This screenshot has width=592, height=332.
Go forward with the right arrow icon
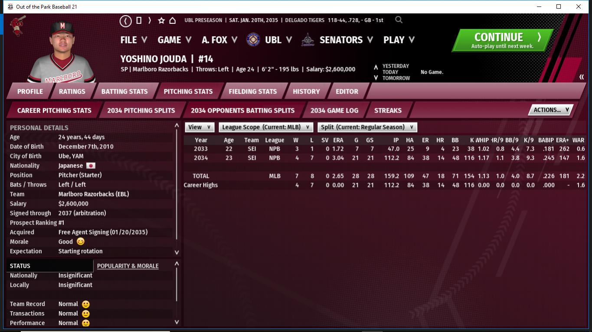150,20
